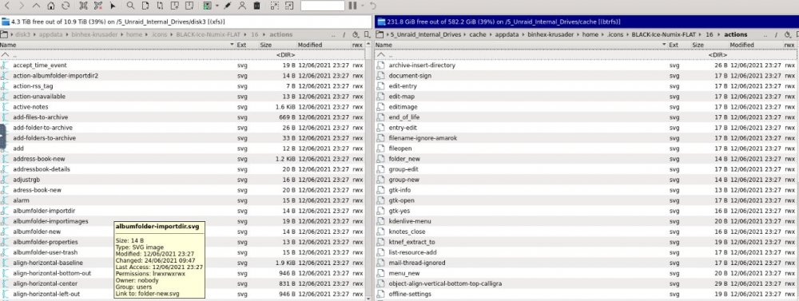799x301 pixels.
Task: Go forward with the toolbar forward arrow
Action: [x=22, y=6]
